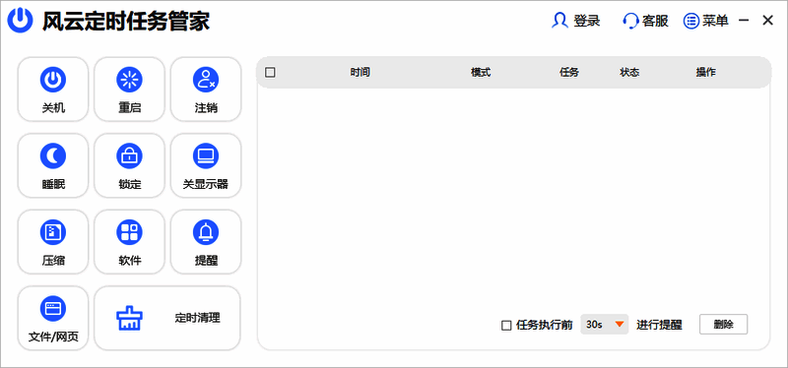This screenshot has height=368, width=788.
Task: Tick the select-all checkbox in table header
Action: pyautogui.click(x=270, y=72)
